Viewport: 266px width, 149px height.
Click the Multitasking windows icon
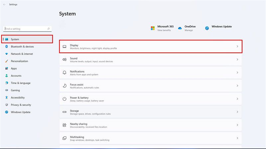65,138
